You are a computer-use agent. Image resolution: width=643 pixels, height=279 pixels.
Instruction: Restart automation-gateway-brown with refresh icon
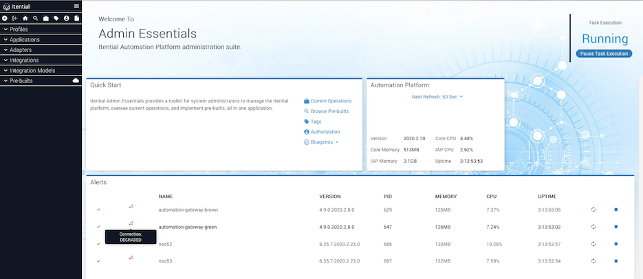pyautogui.click(x=593, y=210)
